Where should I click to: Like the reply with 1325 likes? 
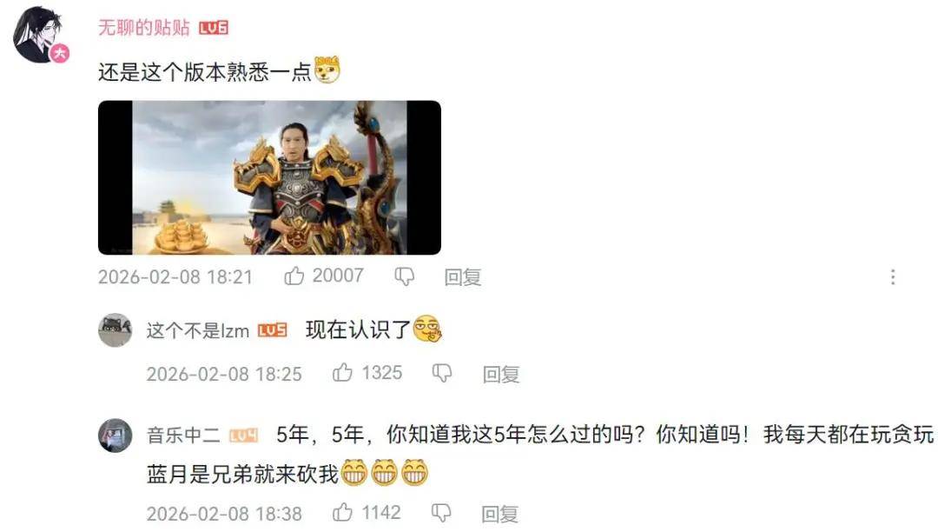[342, 373]
